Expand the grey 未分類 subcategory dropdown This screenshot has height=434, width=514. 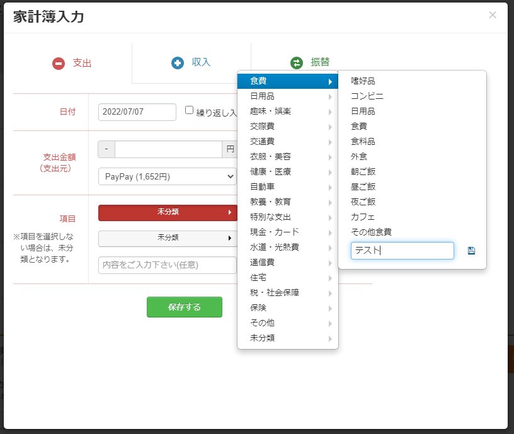pyautogui.click(x=168, y=238)
